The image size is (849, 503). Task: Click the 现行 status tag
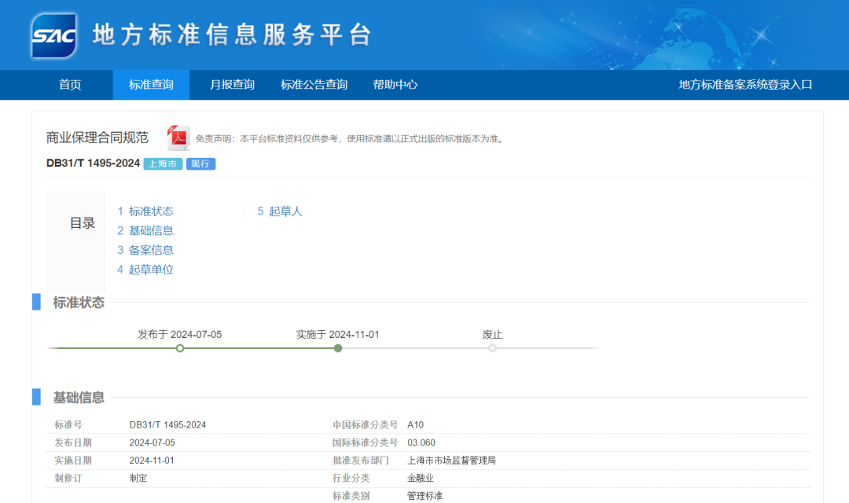click(201, 163)
